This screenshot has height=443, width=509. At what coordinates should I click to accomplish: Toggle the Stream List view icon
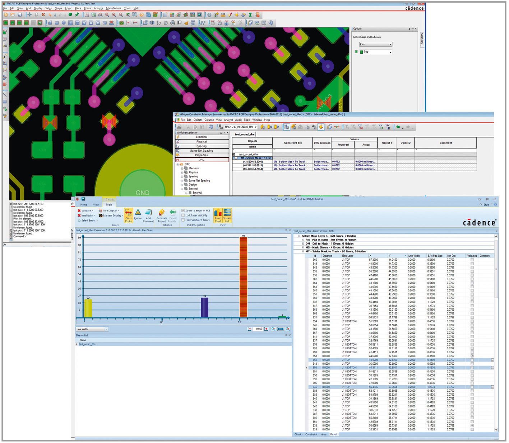[x=227, y=215]
